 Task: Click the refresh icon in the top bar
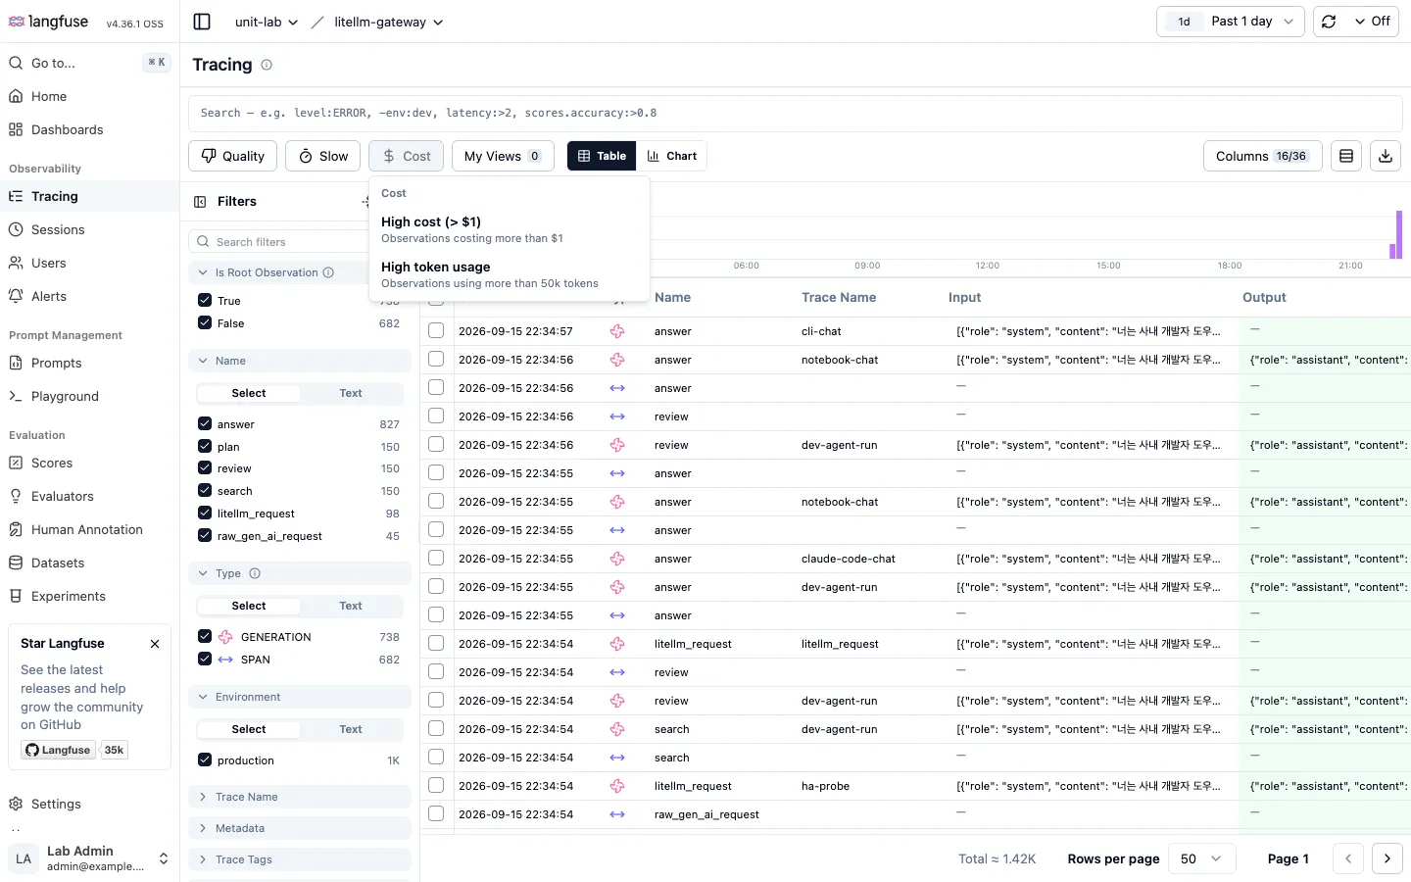[x=1329, y=22]
